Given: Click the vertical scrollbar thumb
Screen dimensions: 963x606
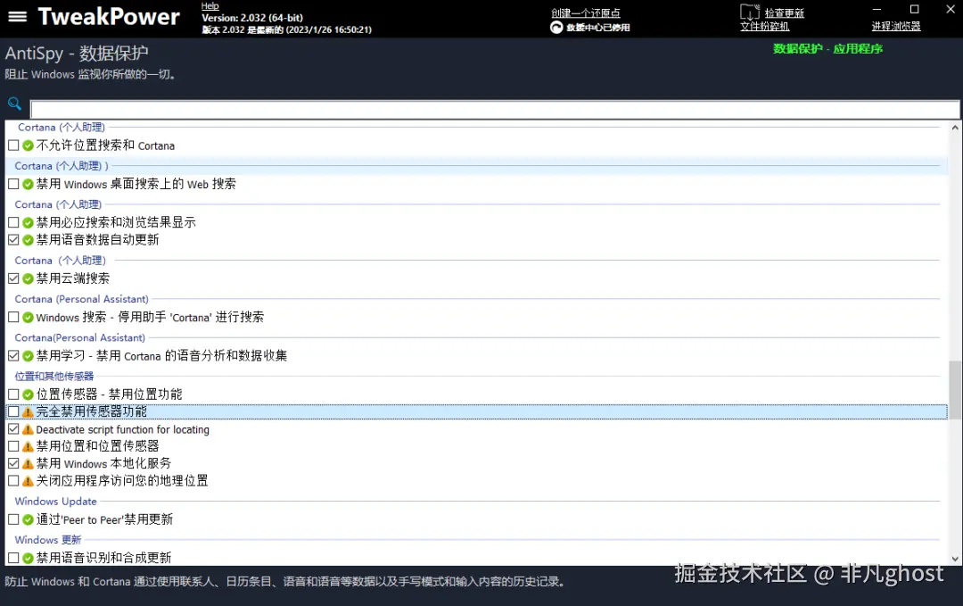Looking at the screenshot, I should pos(954,390).
